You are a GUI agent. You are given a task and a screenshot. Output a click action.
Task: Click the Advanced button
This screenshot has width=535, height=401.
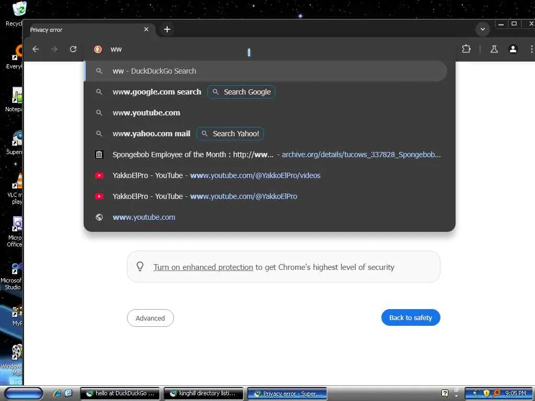click(x=150, y=318)
